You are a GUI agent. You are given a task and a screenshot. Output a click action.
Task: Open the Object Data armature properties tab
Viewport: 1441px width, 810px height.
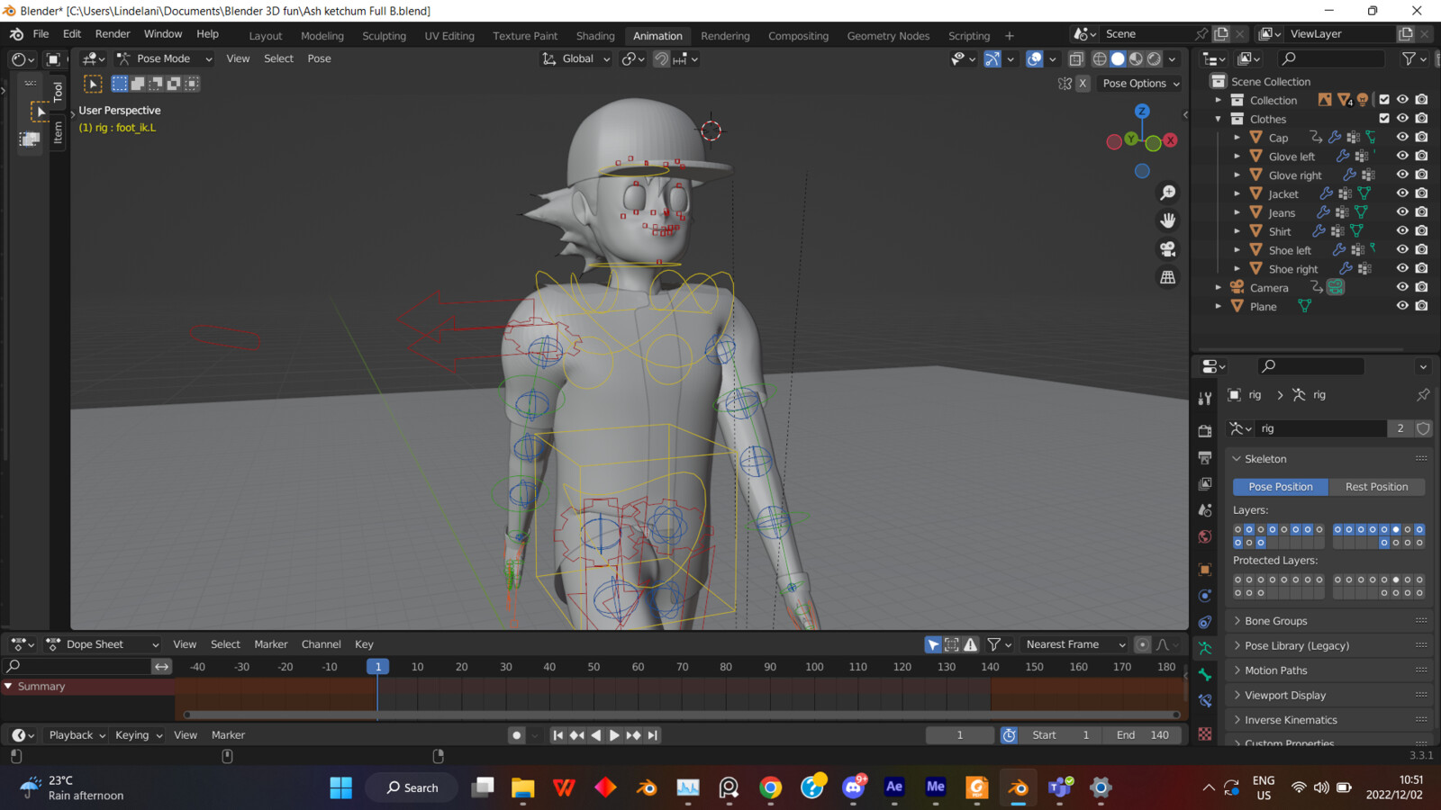click(1205, 648)
